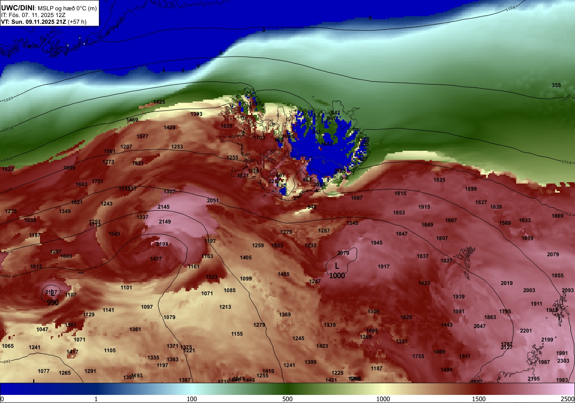The image size is (575, 403).
Task: Click the height value '1399'
Action: coord(310,362)
